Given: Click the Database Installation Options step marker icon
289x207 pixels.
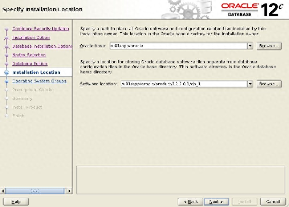Looking at the screenshot, I should 7,46.
